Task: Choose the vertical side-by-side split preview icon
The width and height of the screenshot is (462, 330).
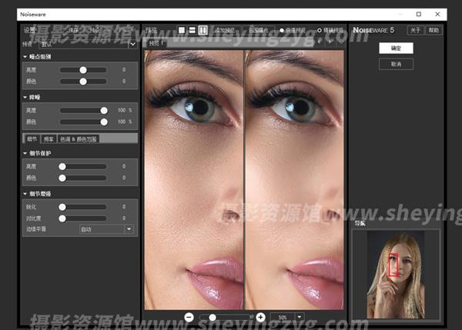Action: point(203,30)
